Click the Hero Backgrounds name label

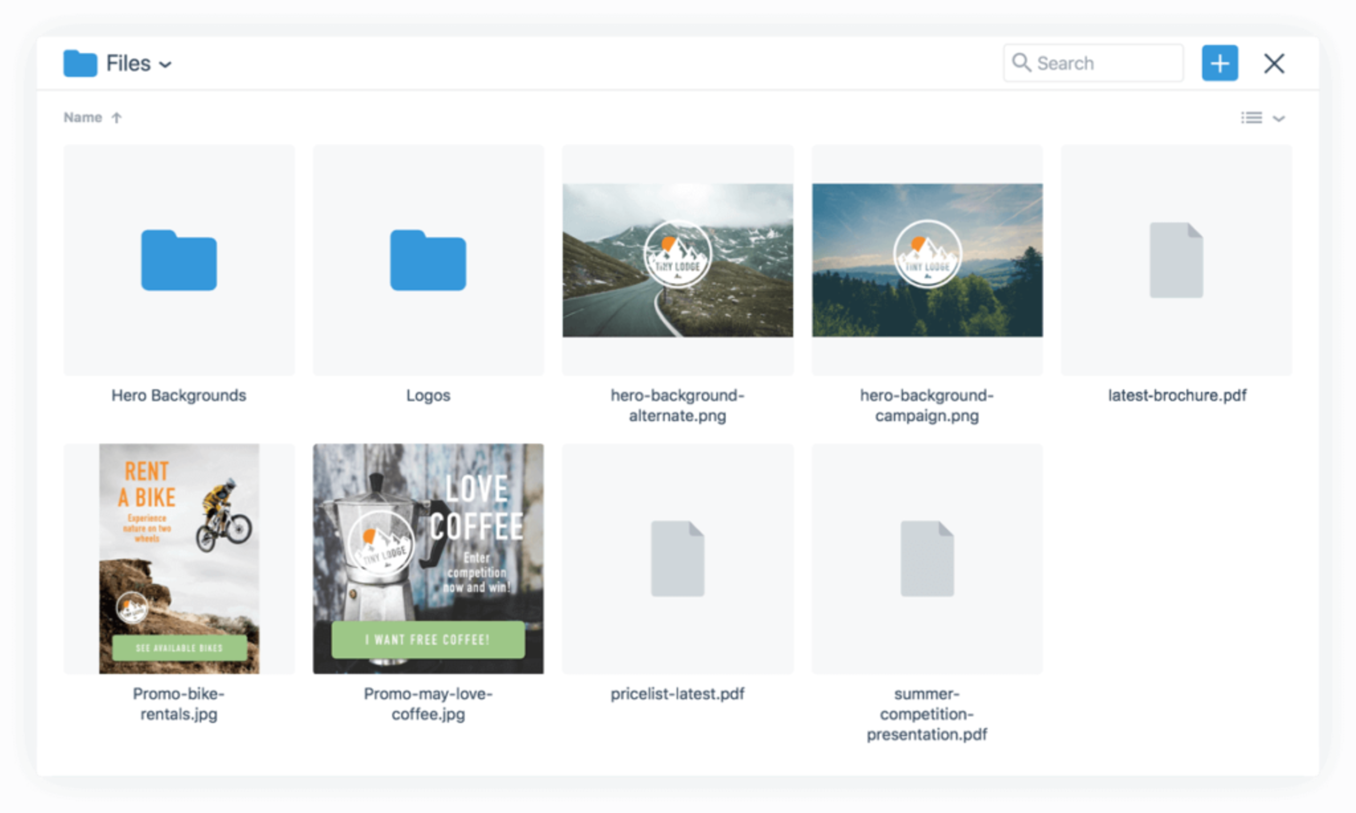(178, 395)
